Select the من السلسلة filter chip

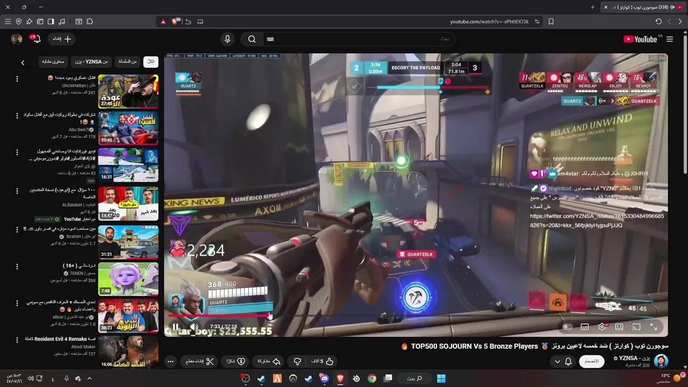127,62
